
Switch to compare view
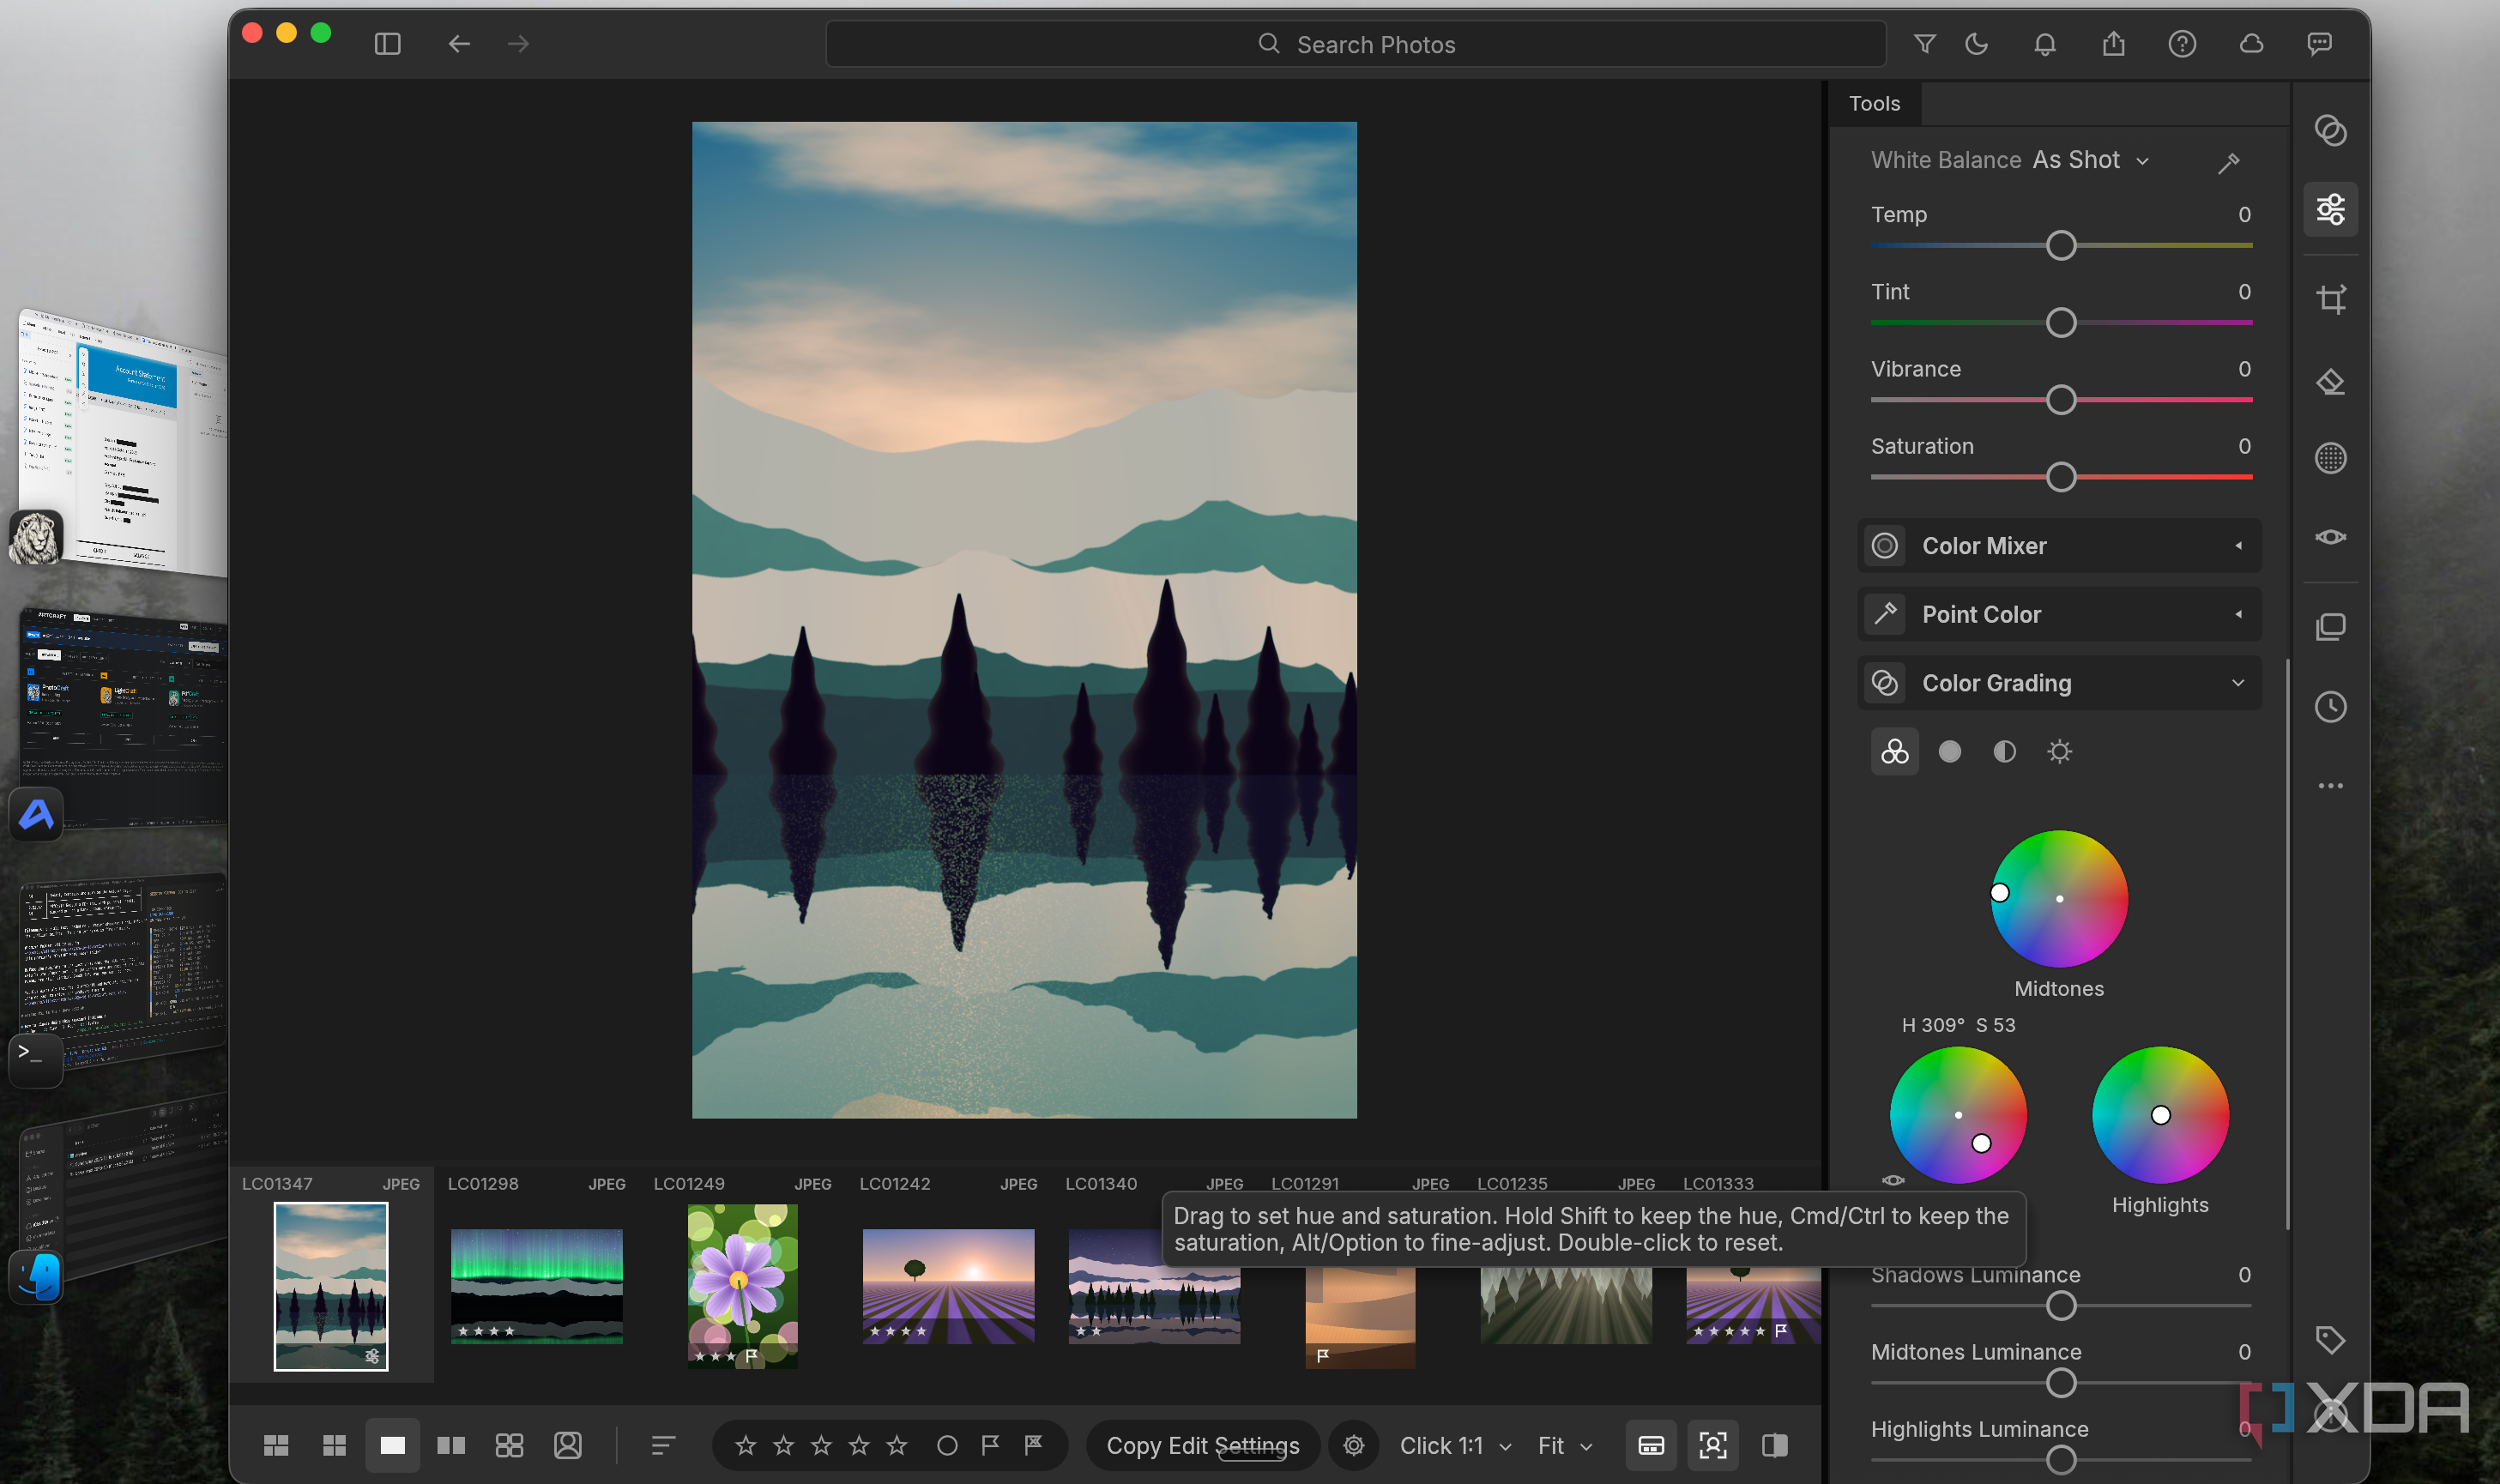click(451, 1445)
